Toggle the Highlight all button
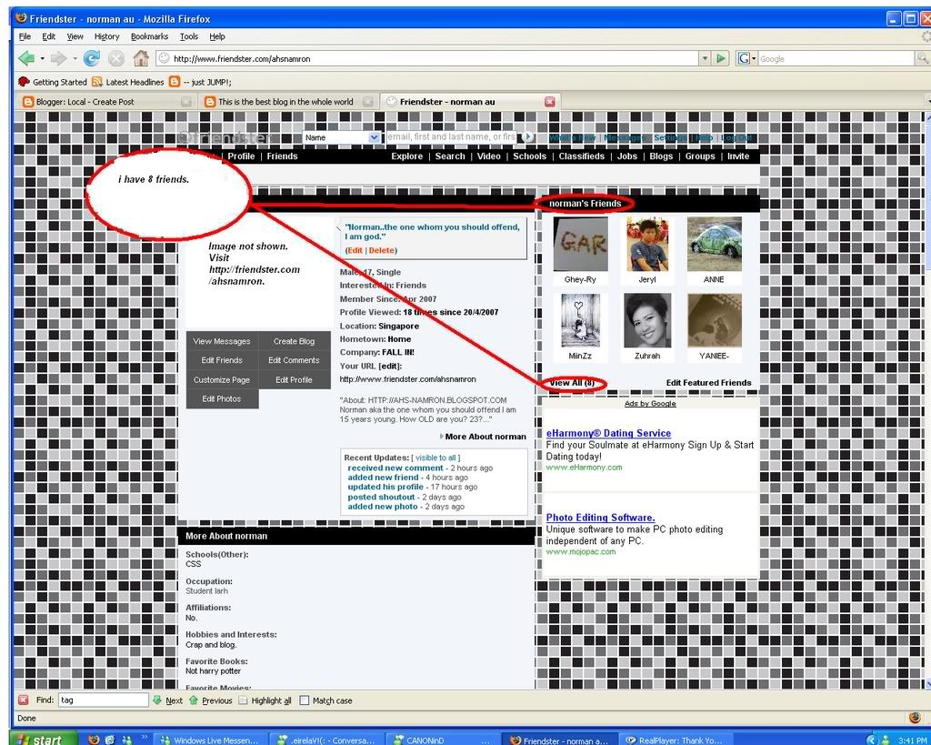The width and height of the screenshot is (931, 745). click(265, 700)
